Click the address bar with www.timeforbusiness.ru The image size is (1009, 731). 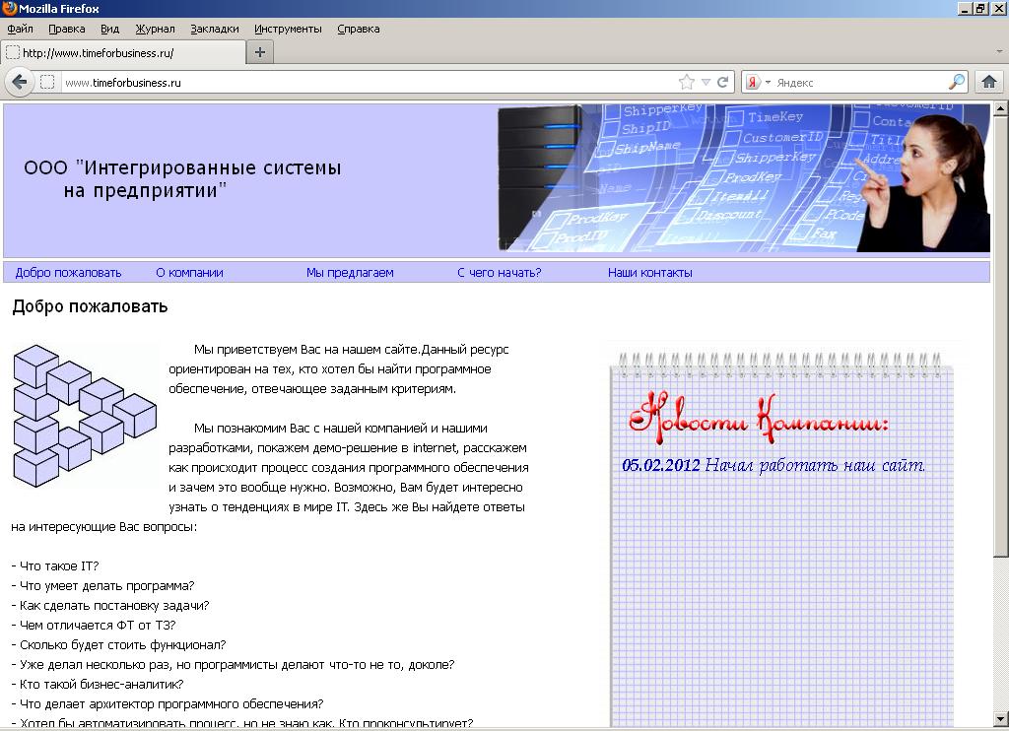pos(365,82)
